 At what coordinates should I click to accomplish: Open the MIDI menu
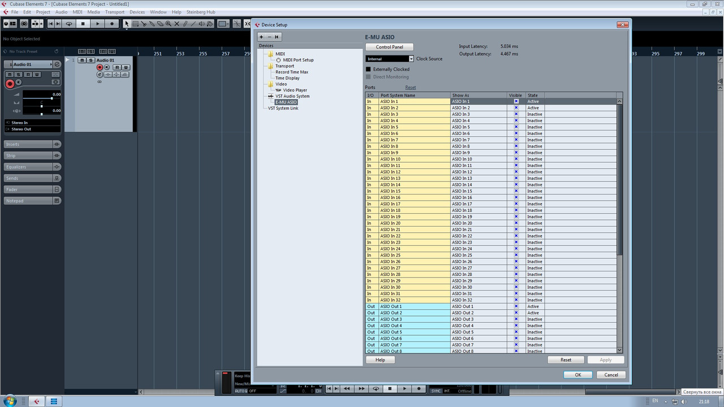click(x=77, y=12)
